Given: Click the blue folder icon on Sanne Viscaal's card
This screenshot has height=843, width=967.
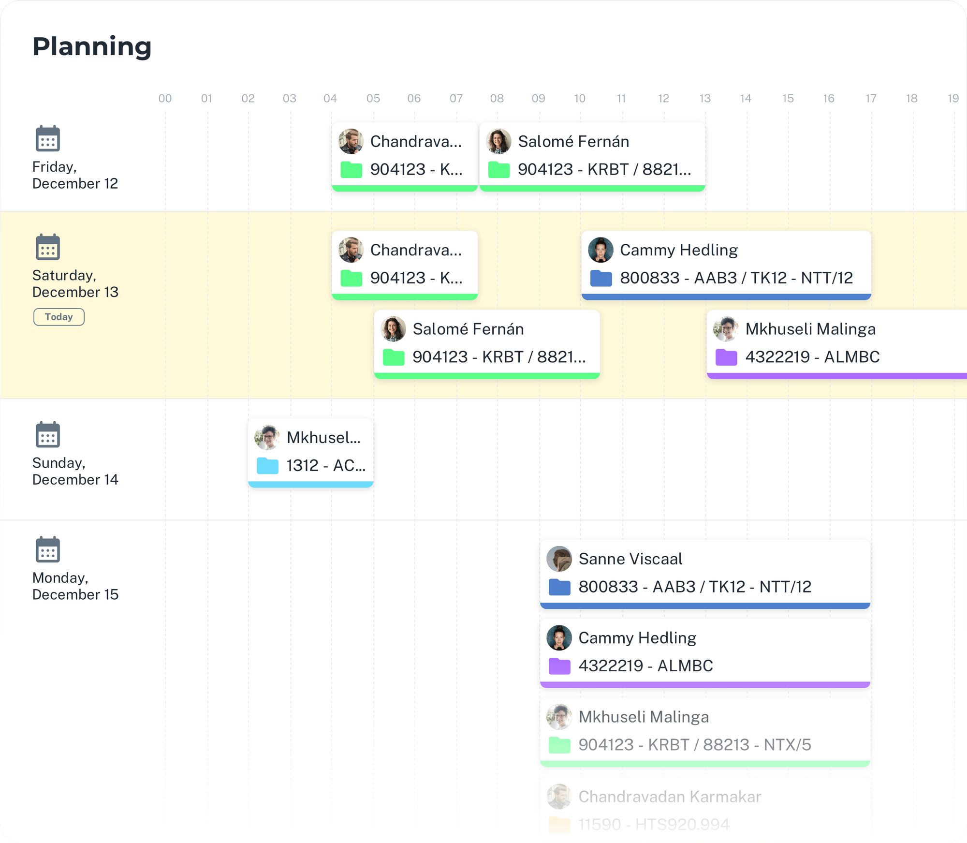Looking at the screenshot, I should (x=559, y=587).
